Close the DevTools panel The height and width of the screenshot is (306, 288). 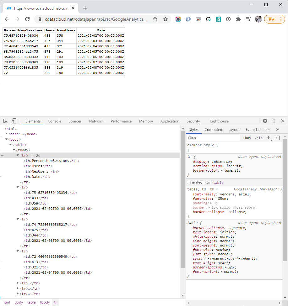tap(282, 121)
